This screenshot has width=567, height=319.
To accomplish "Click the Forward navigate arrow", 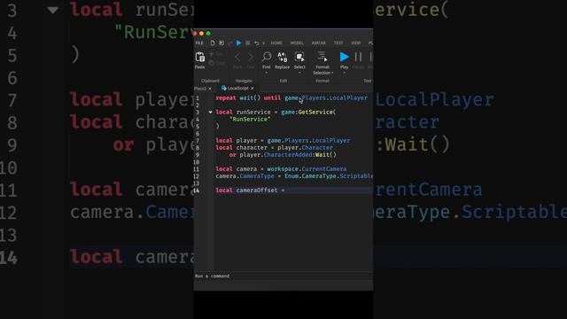I will pyautogui.click(x=251, y=57).
